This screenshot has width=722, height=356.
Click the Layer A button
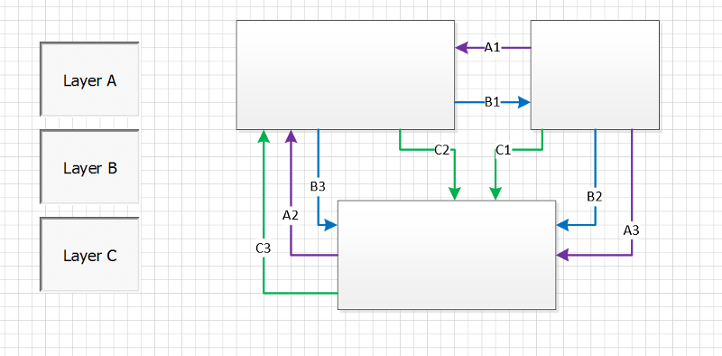(x=89, y=79)
